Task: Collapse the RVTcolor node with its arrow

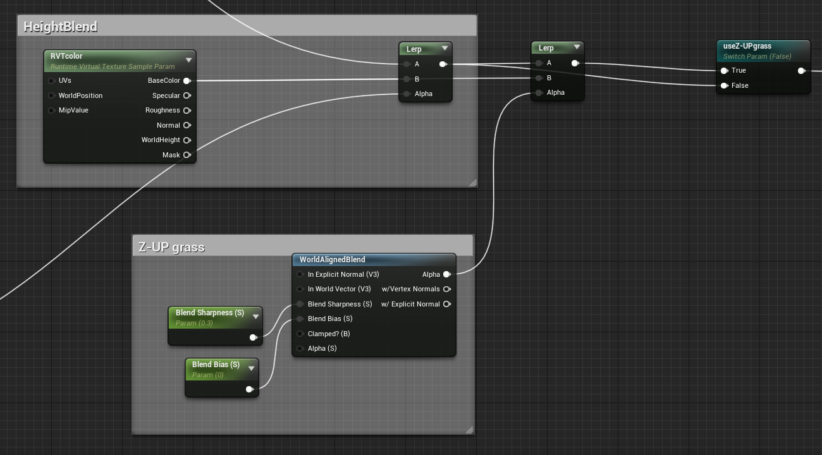Action: (188, 61)
